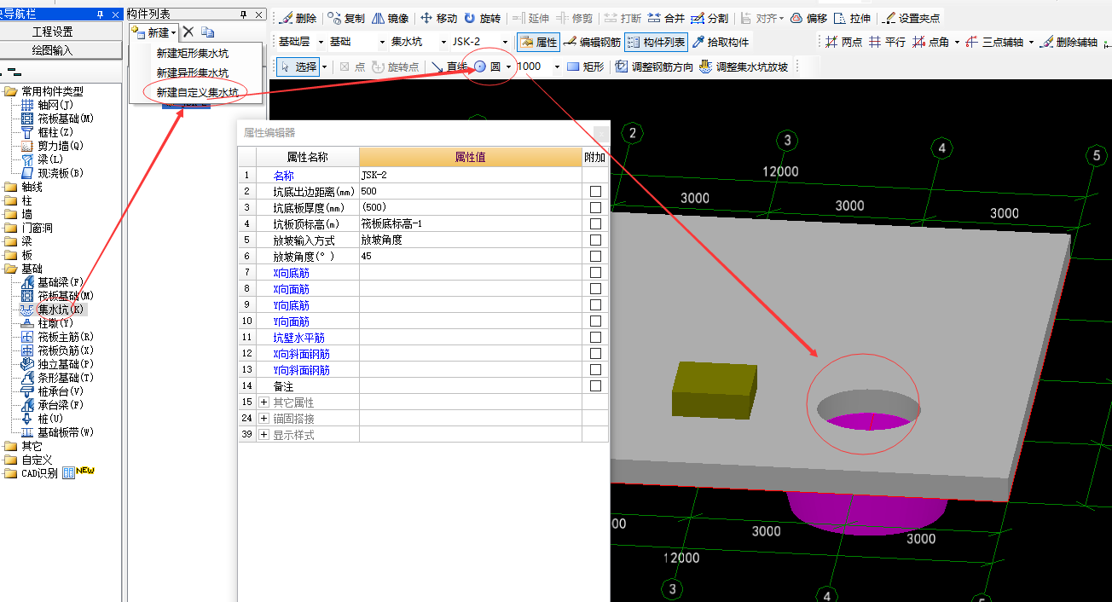Click the 合并 (merge) tool

click(666, 18)
